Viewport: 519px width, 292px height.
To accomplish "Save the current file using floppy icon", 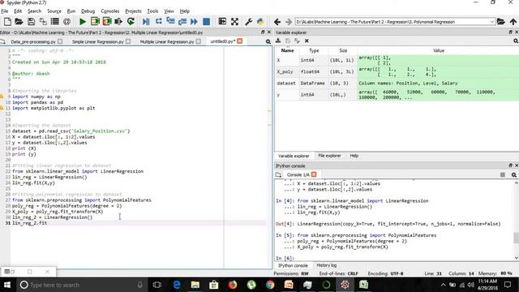I will [x=31, y=22].
